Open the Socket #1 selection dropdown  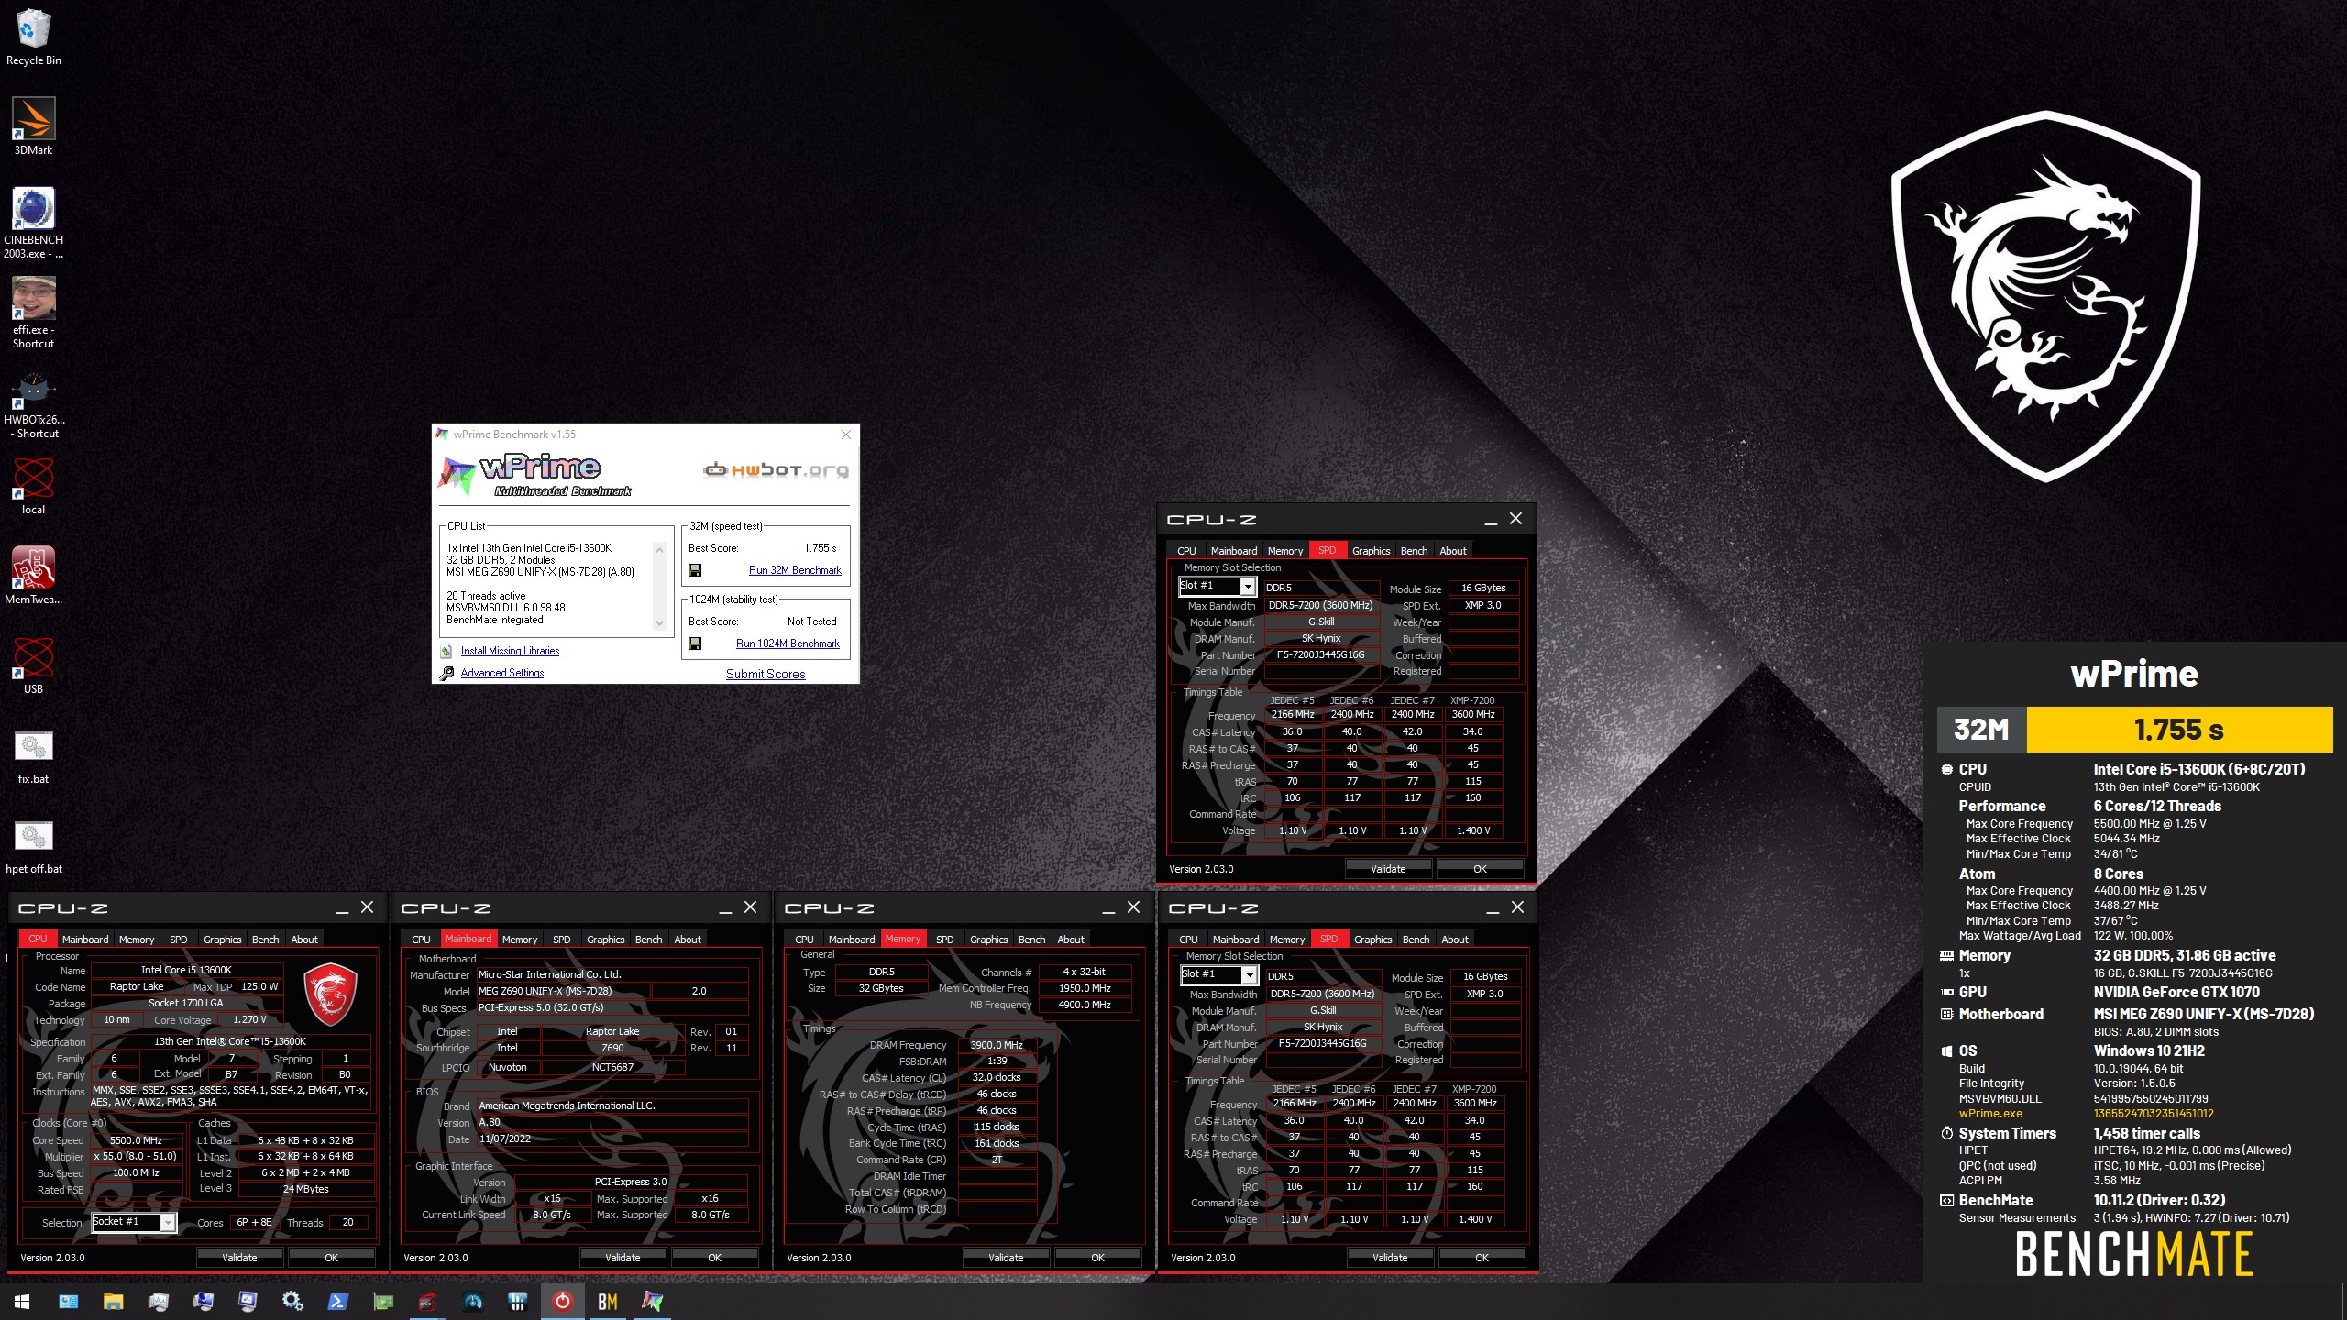168,1222
